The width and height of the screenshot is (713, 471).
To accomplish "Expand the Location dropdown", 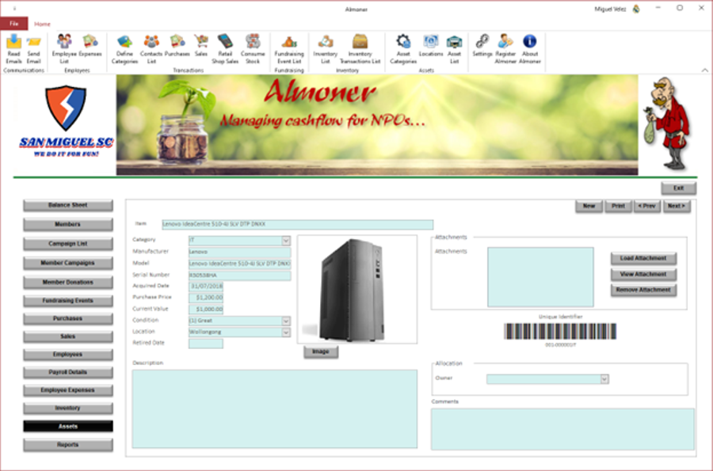I will click(285, 332).
